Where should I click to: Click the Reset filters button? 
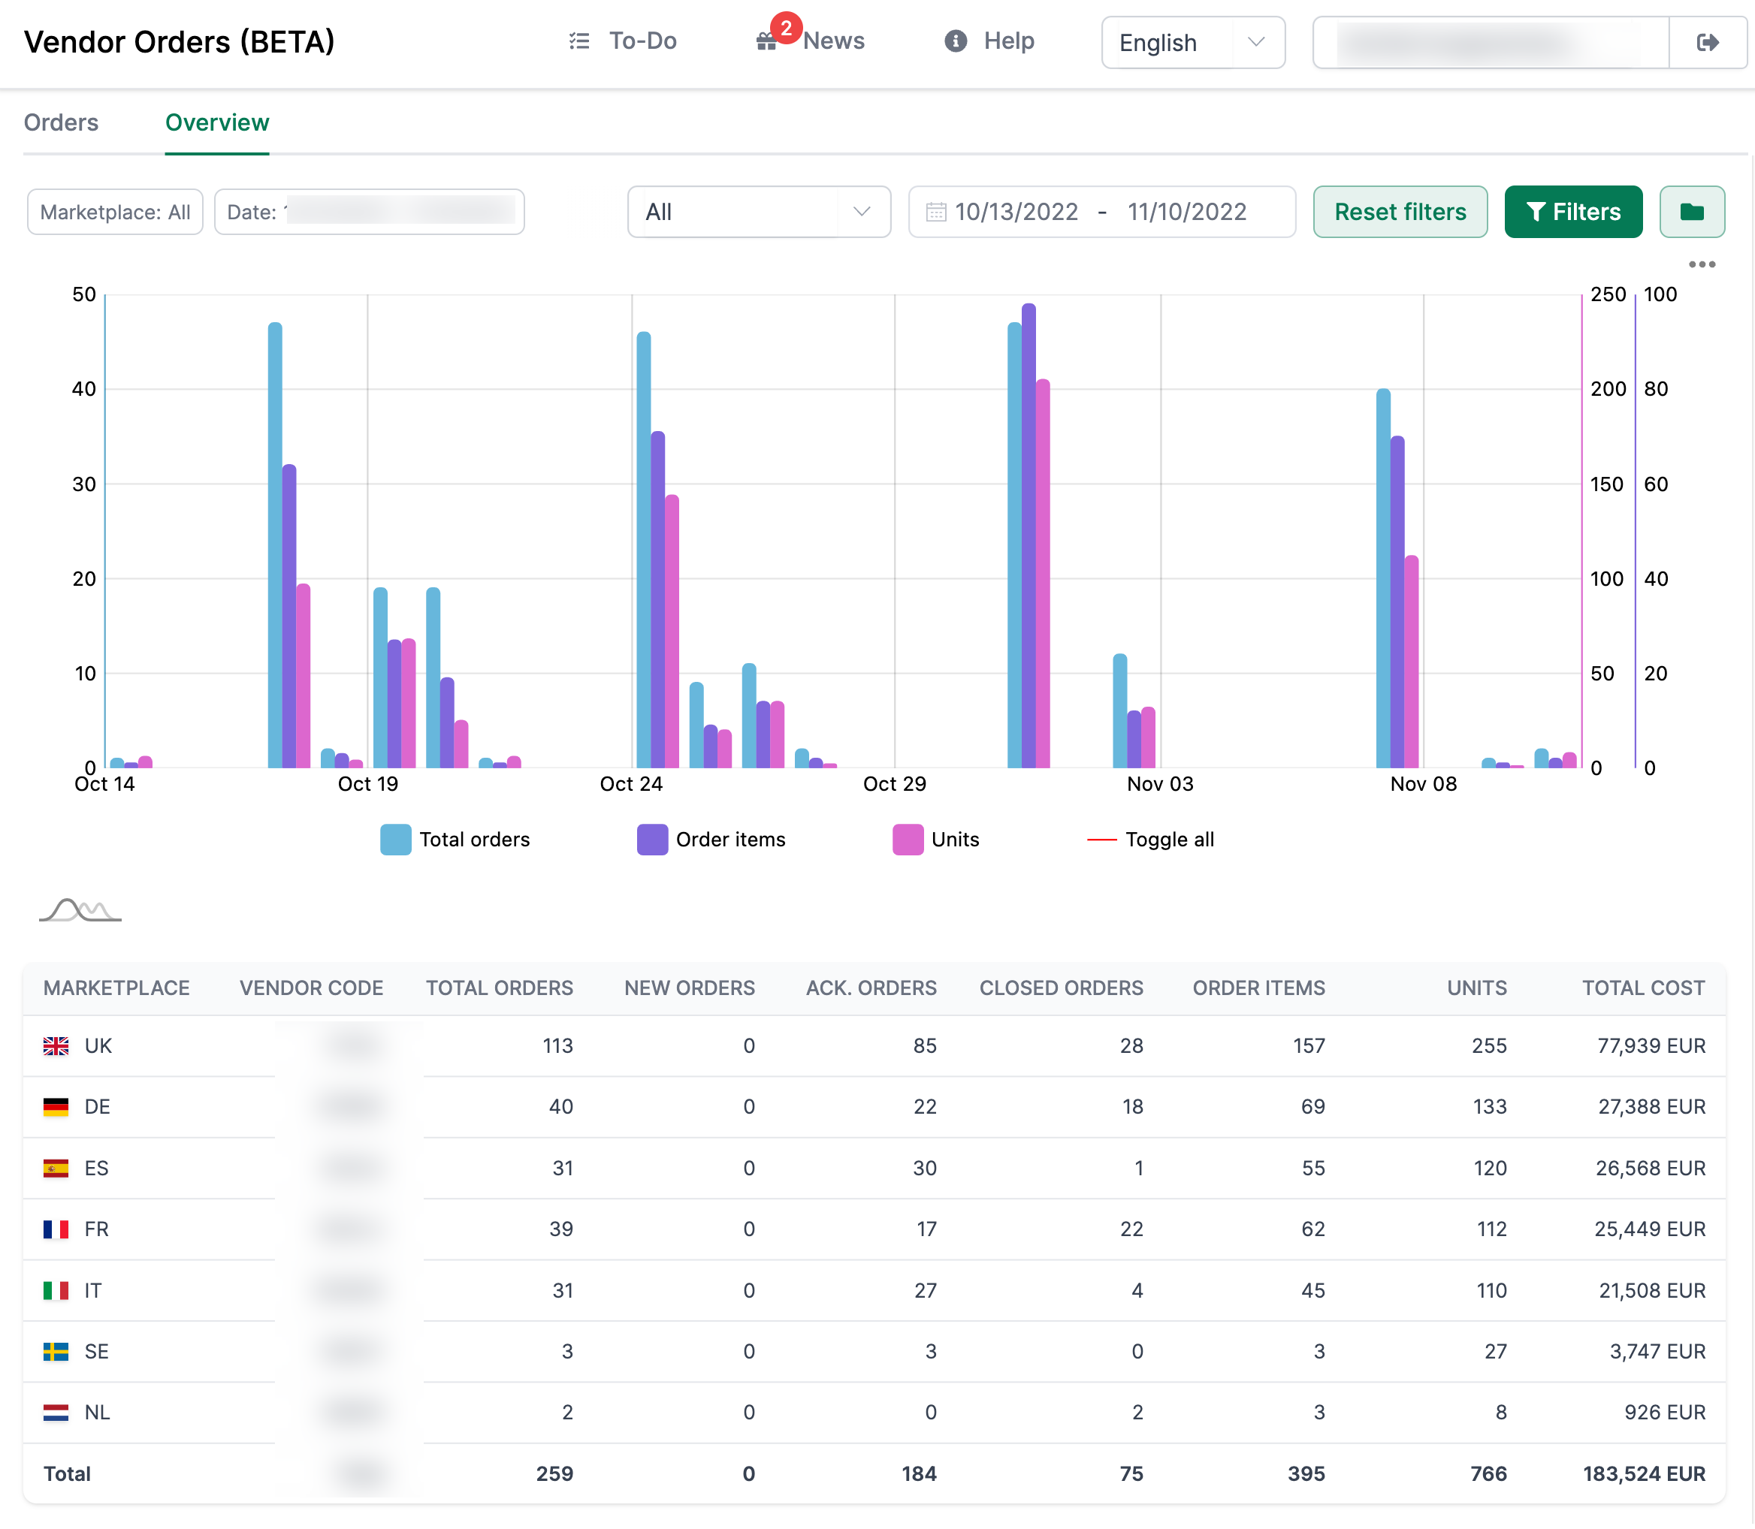1400,212
